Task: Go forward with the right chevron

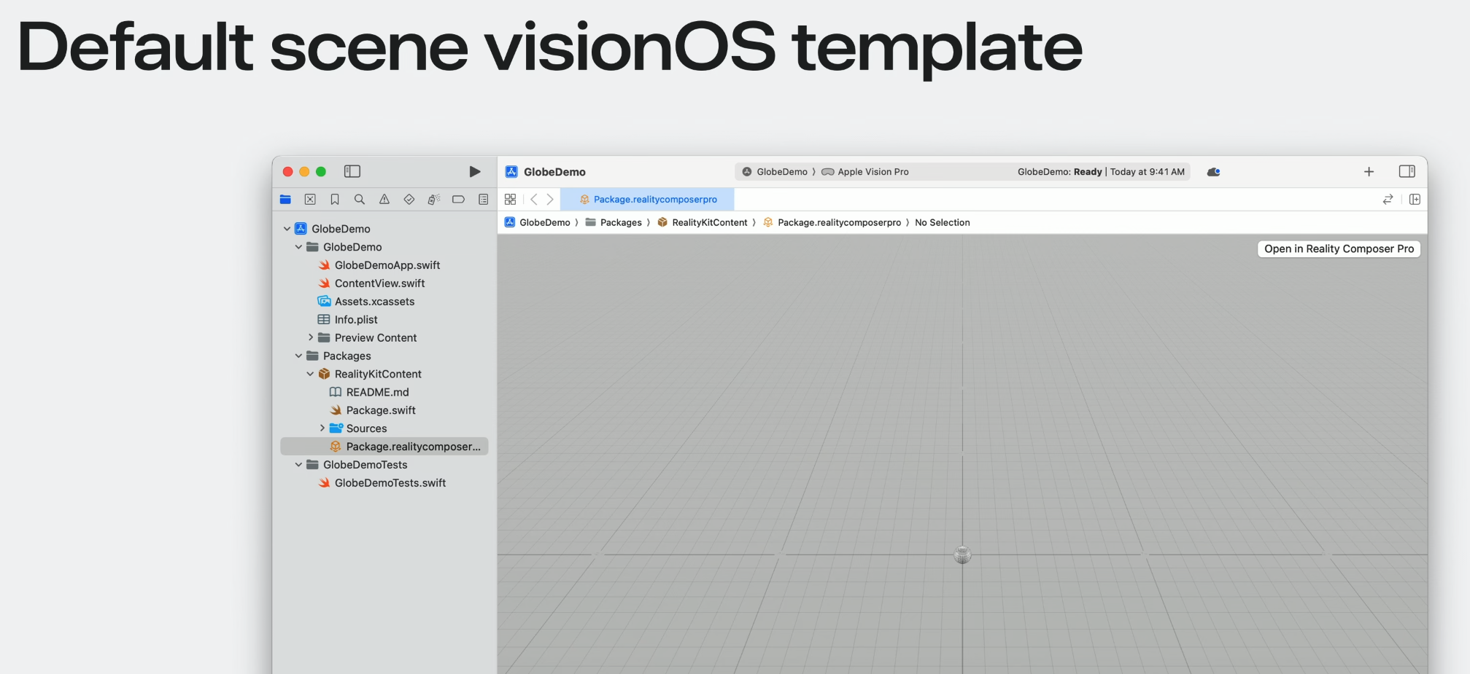Action: point(550,199)
